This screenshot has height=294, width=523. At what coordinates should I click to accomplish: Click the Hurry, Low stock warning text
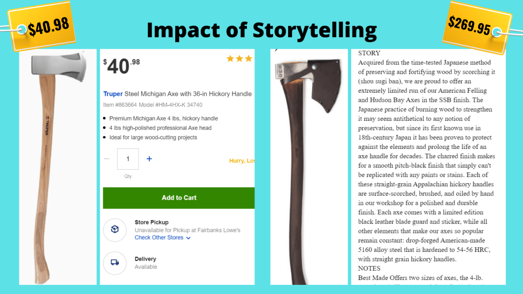(x=242, y=161)
